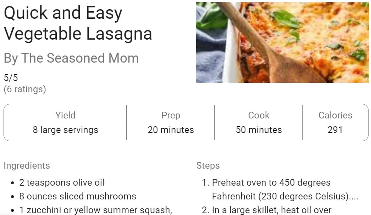Click the Quick and Easy Vegetable Lasagna title
Viewport: 371px width, 215px height.
click(x=78, y=23)
